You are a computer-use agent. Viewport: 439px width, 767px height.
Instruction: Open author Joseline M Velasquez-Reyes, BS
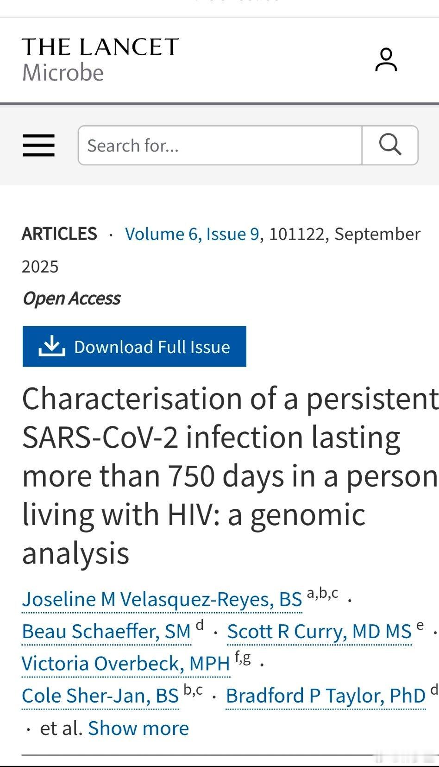pos(162,599)
